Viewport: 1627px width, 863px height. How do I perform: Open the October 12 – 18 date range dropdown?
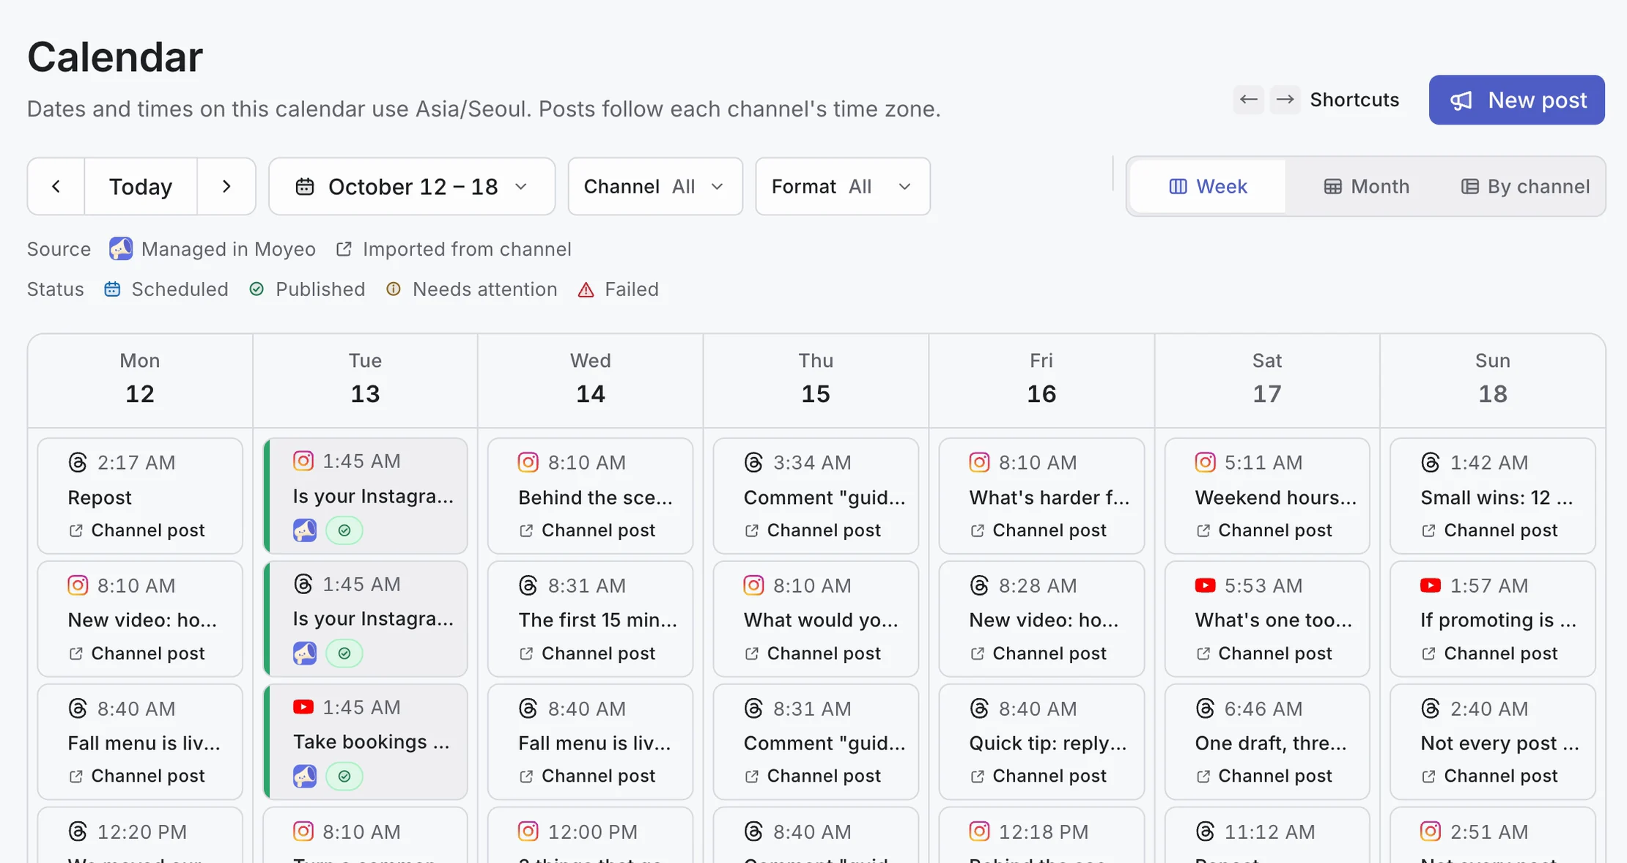[x=412, y=187]
